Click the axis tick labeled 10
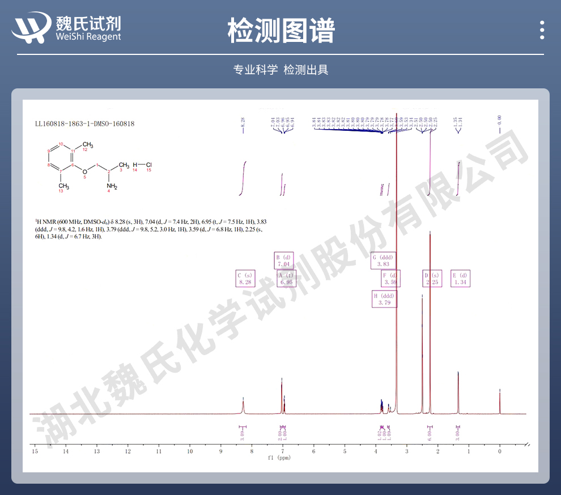The width and height of the screenshot is (561, 495). point(190,451)
